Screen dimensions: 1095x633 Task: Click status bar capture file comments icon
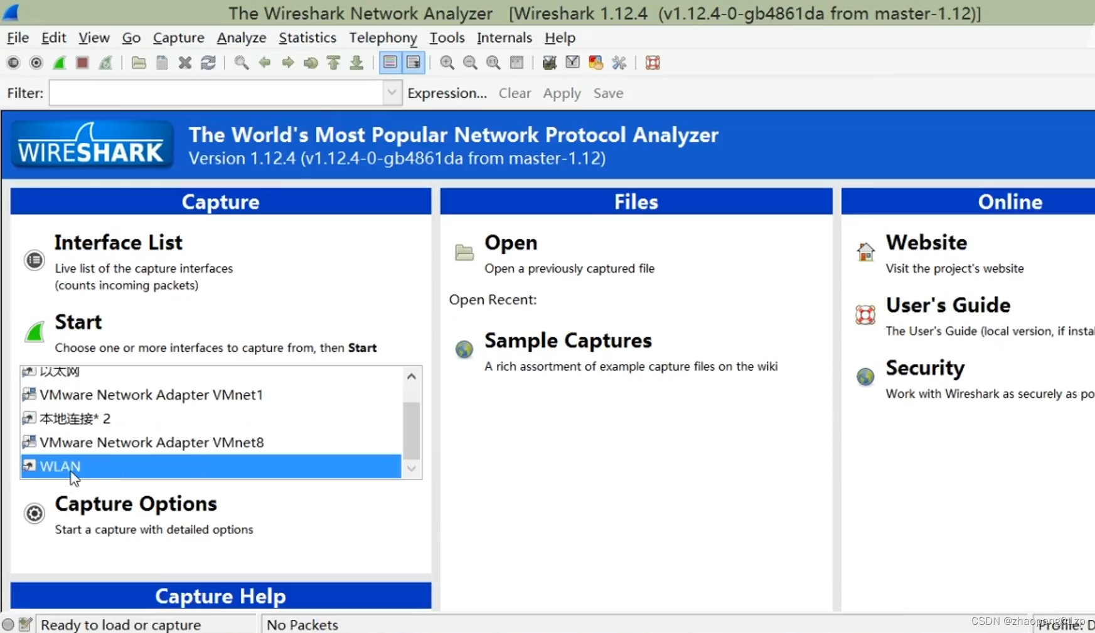pos(26,624)
